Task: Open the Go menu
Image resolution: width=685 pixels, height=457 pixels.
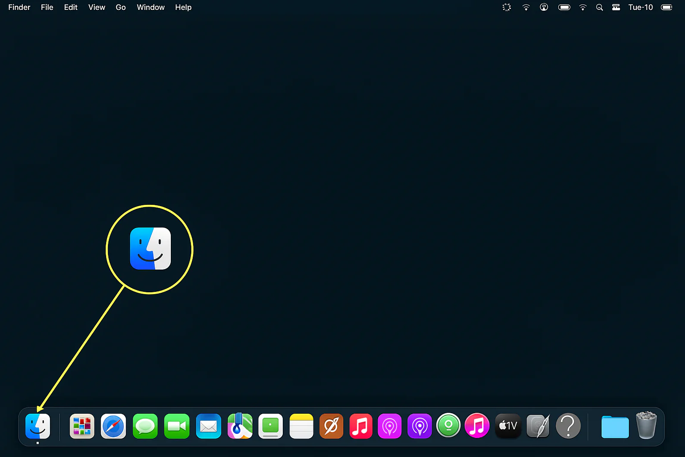Action: [x=120, y=7]
